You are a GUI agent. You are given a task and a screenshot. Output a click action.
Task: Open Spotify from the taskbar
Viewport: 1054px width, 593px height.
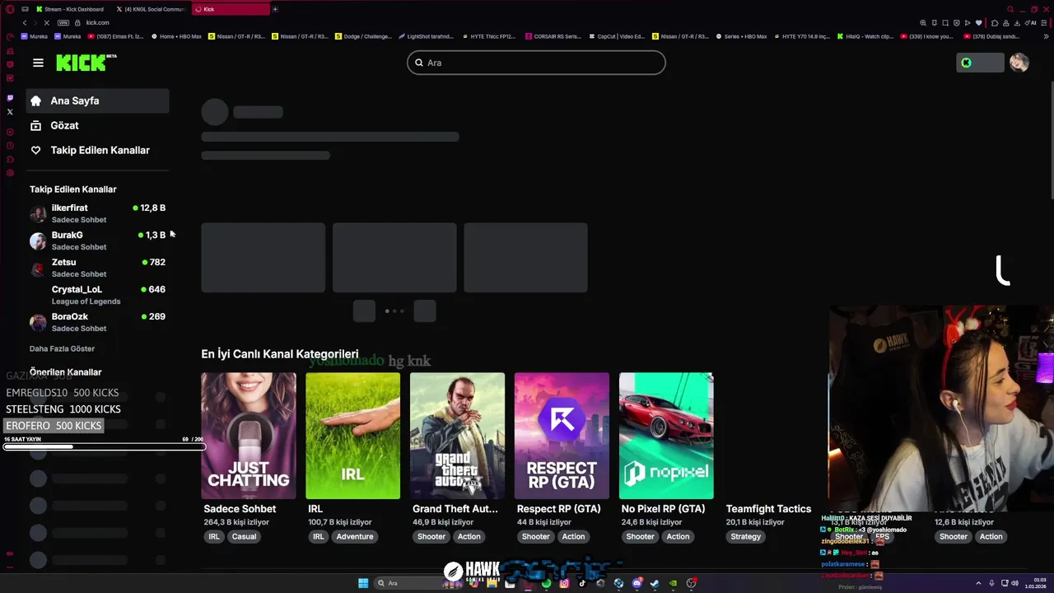click(x=546, y=583)
